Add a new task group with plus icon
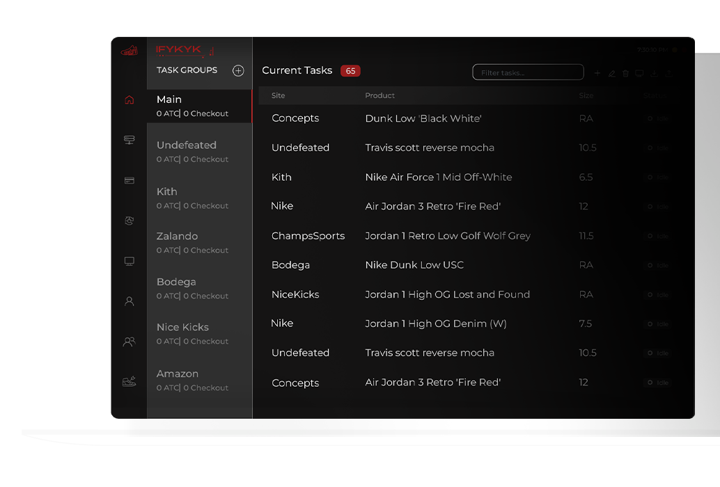This screenshot has height=487, width=720. 238,71
